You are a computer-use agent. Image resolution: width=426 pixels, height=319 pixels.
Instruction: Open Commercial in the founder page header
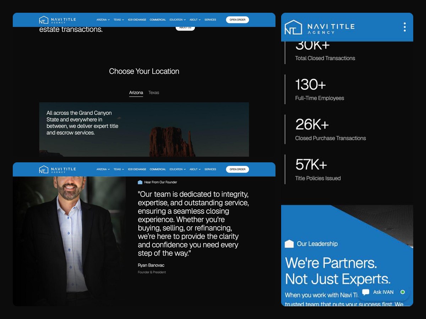pyautogui.click(x=158, y=169)
